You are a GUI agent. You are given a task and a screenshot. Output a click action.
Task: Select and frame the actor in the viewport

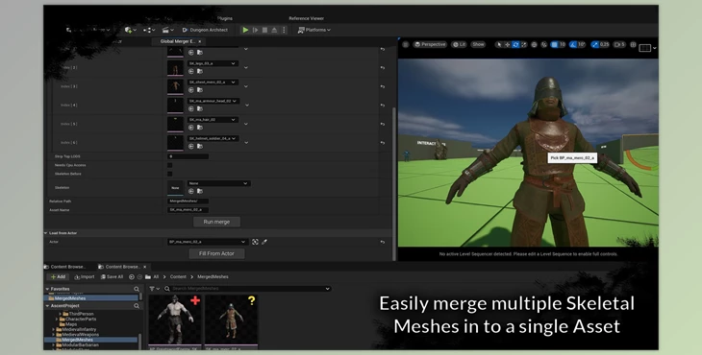[255, 242]
